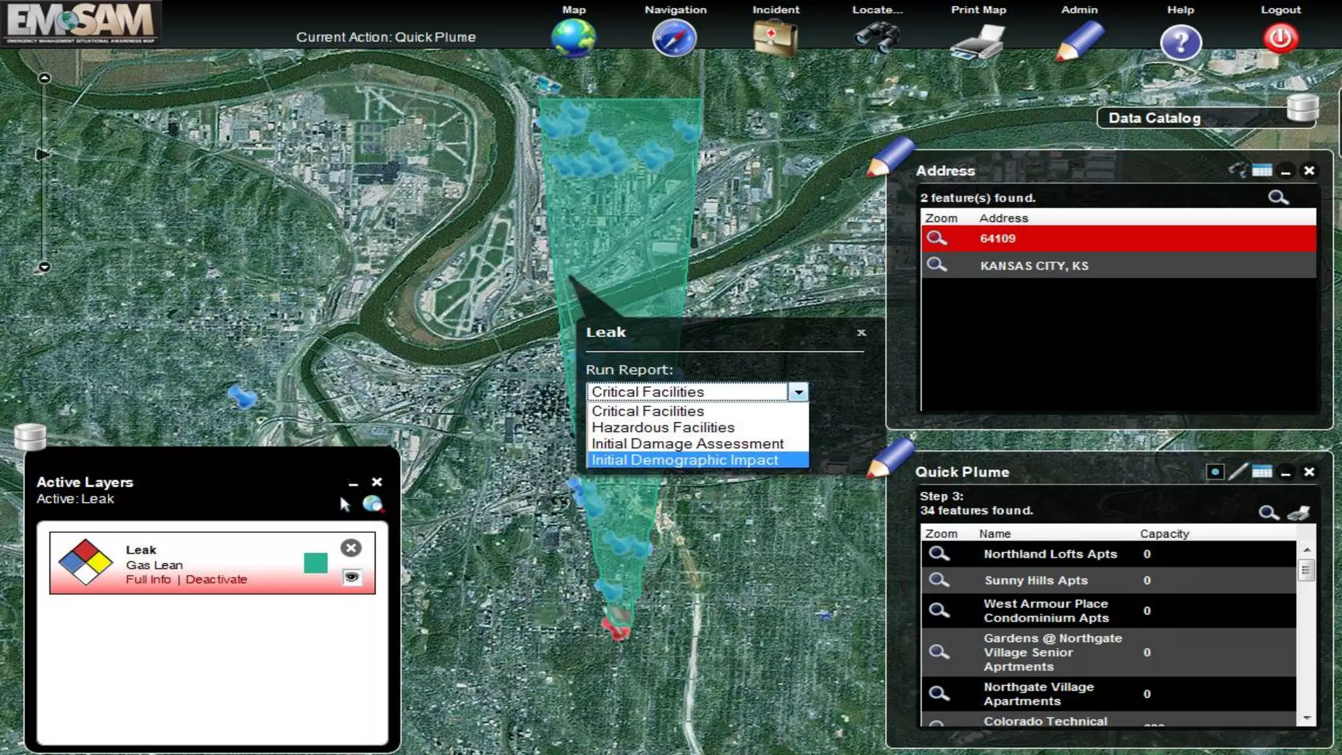The image size is (1342, 755).
Task: Click the Locate binoculars icon
Action: 877,38
